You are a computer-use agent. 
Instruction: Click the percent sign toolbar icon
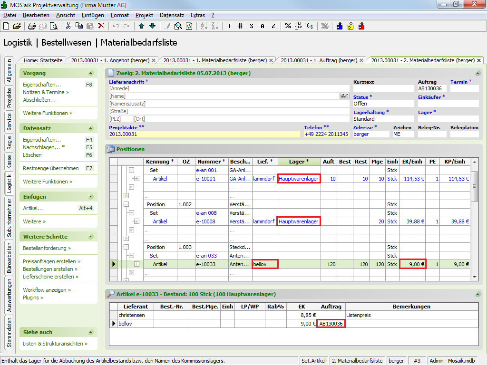pyautogui.click(x=288, y=26)
